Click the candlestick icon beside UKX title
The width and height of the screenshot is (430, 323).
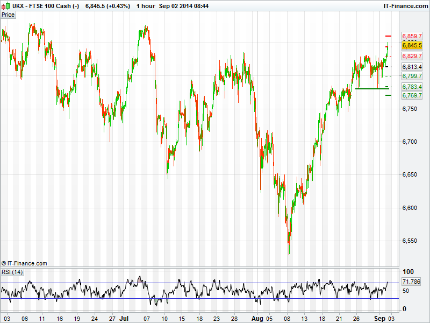coord(6,6)
